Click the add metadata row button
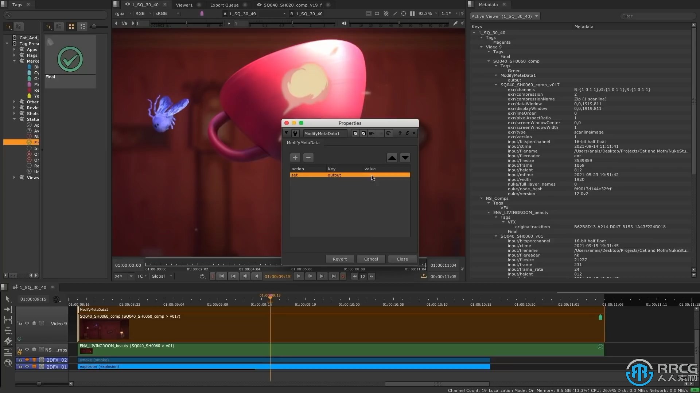 [295, 158]
